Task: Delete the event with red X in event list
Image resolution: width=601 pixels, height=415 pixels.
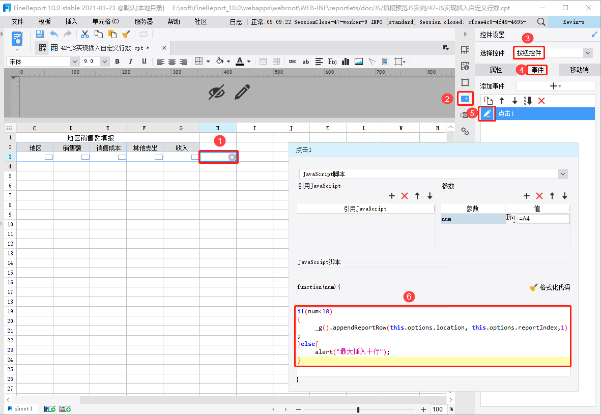Action: click(x=541, y=101)
